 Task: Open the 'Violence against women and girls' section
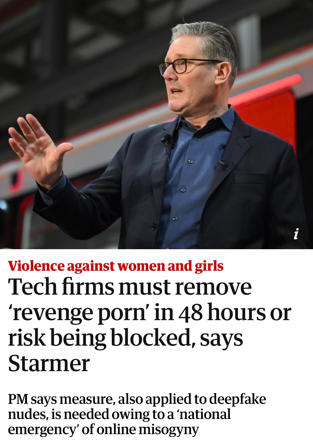[116, 266]
